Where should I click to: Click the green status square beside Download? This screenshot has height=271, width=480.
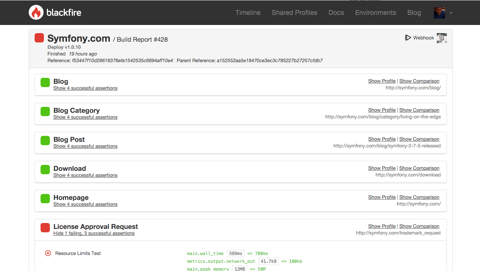[x=45, y=169]
